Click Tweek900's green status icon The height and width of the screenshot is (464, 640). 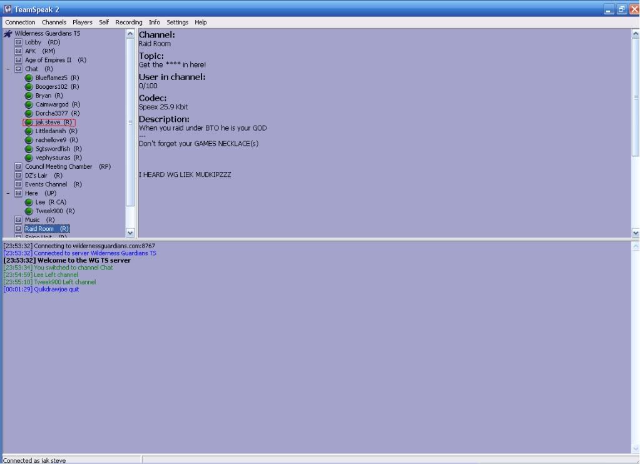(29, 211)
